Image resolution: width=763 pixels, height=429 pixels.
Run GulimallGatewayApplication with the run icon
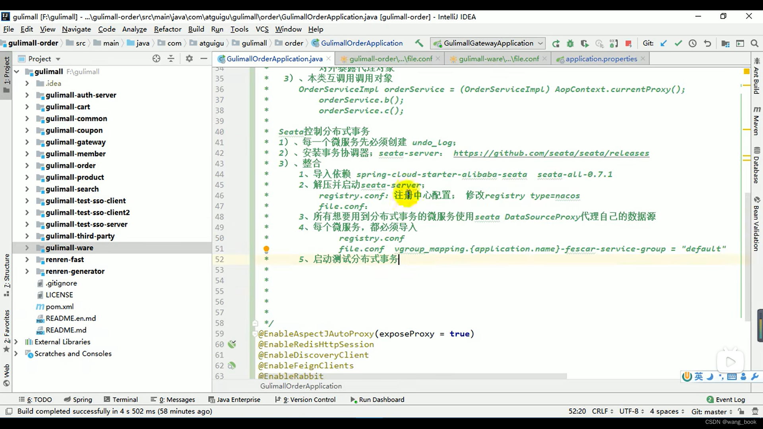click(556, 43)
